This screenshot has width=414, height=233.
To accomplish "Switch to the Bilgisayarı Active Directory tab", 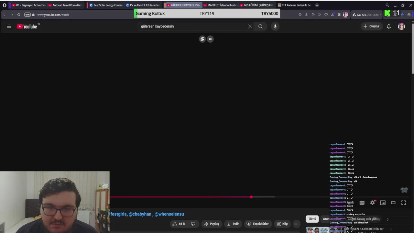I will (x=29, y=5).
